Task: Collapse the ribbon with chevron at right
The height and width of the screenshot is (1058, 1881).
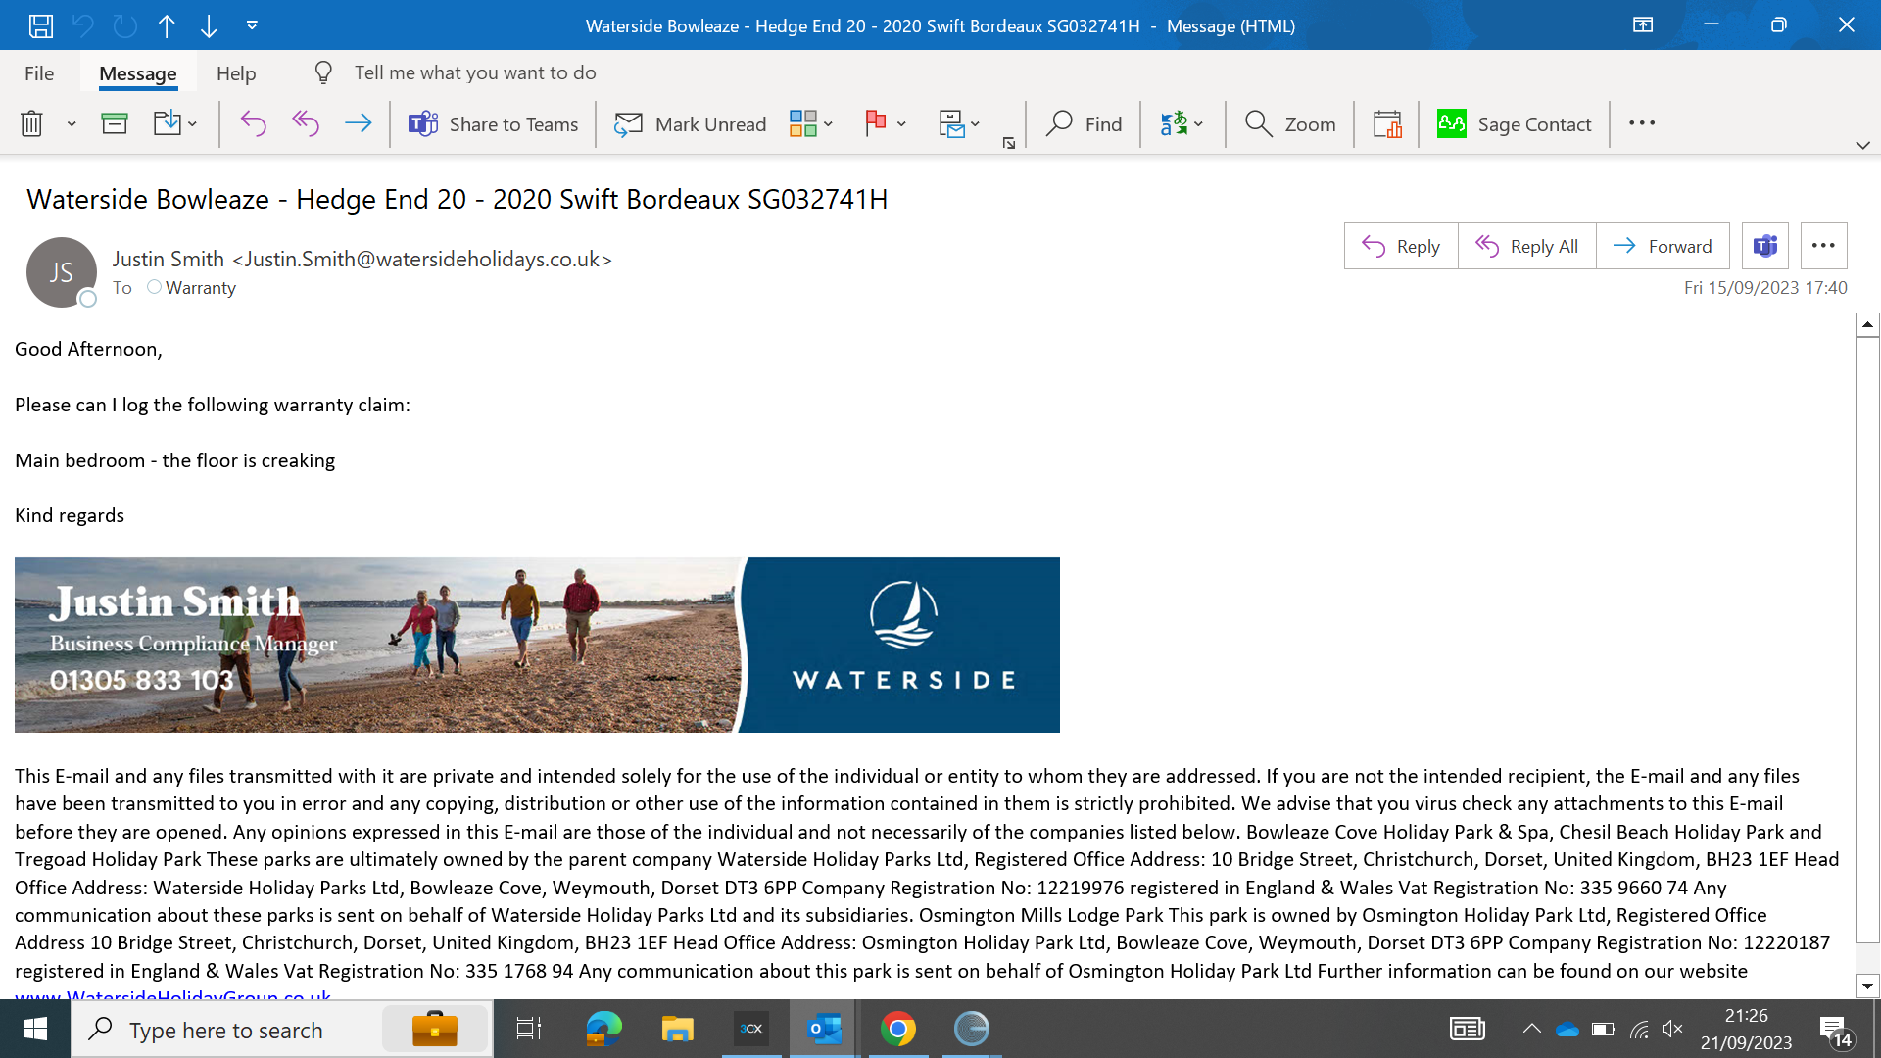Action: point(1862,145)
